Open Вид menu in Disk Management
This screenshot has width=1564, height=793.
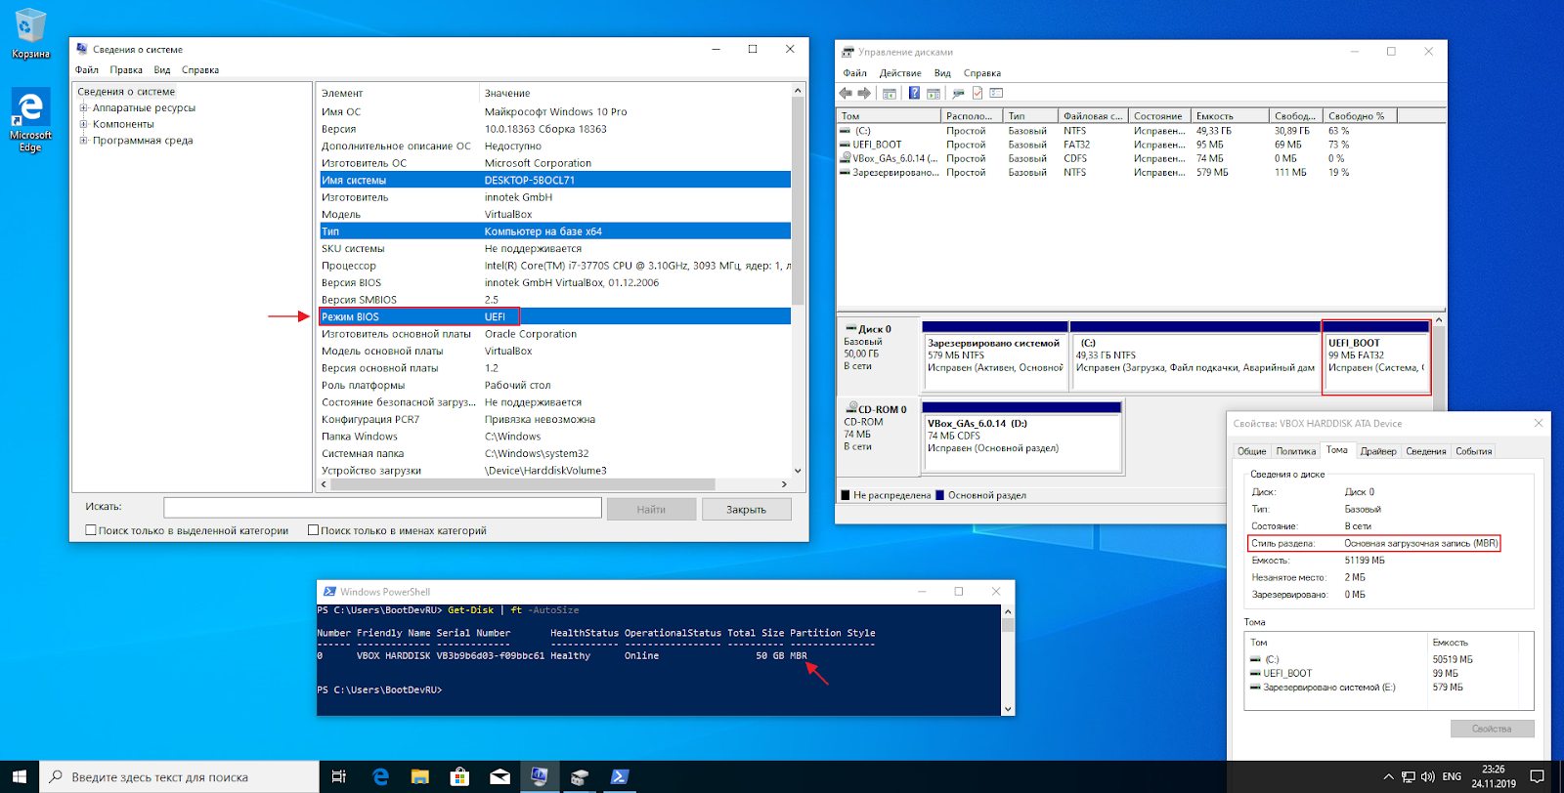point(942,73)
